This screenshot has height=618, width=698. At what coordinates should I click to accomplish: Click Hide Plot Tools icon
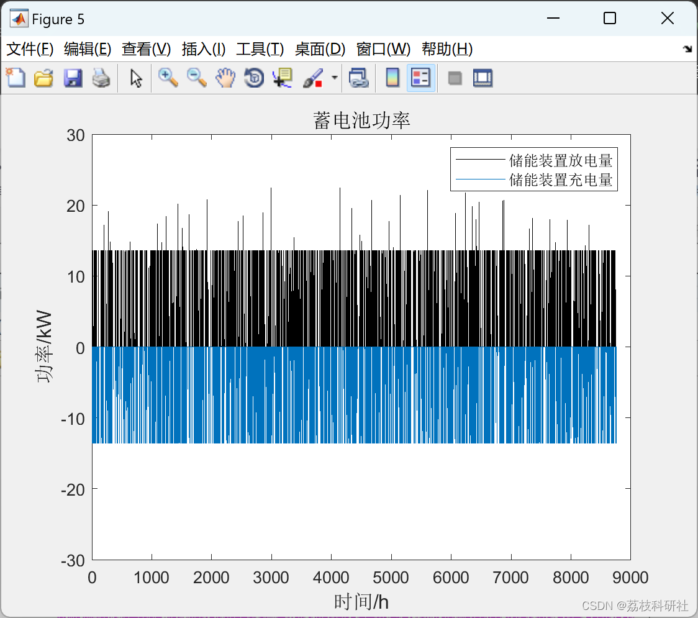(455, 78)
